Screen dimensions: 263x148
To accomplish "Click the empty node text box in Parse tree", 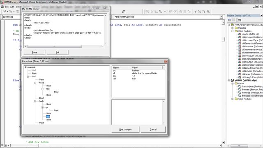I will coord(137,112).
